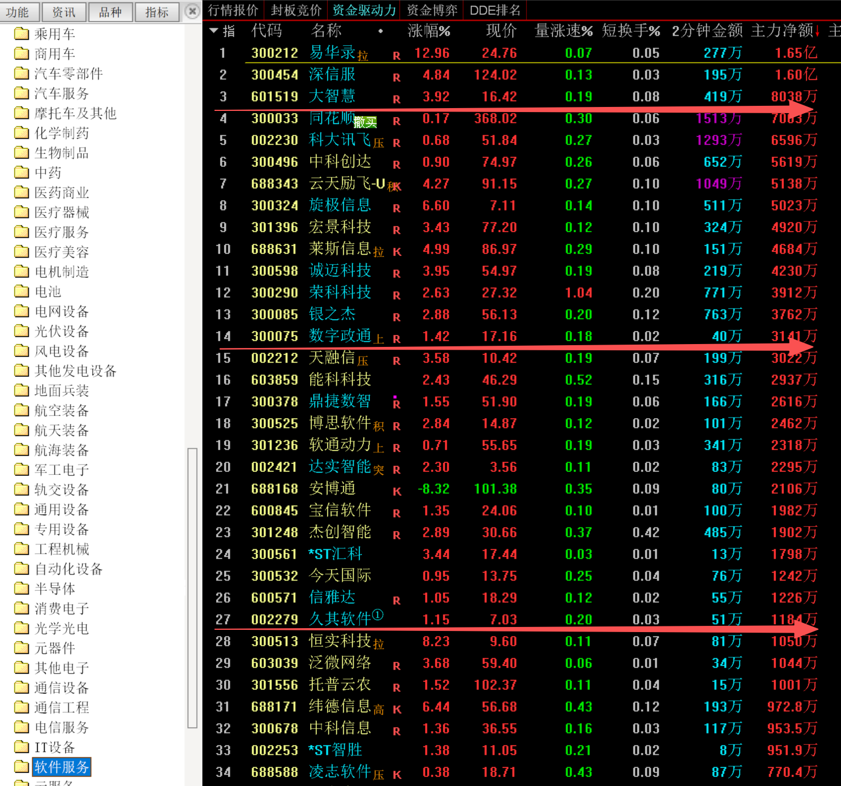Select the *ST智胜 stock name
The height and width of the screenshot is (786, 841).
point(336,750)
